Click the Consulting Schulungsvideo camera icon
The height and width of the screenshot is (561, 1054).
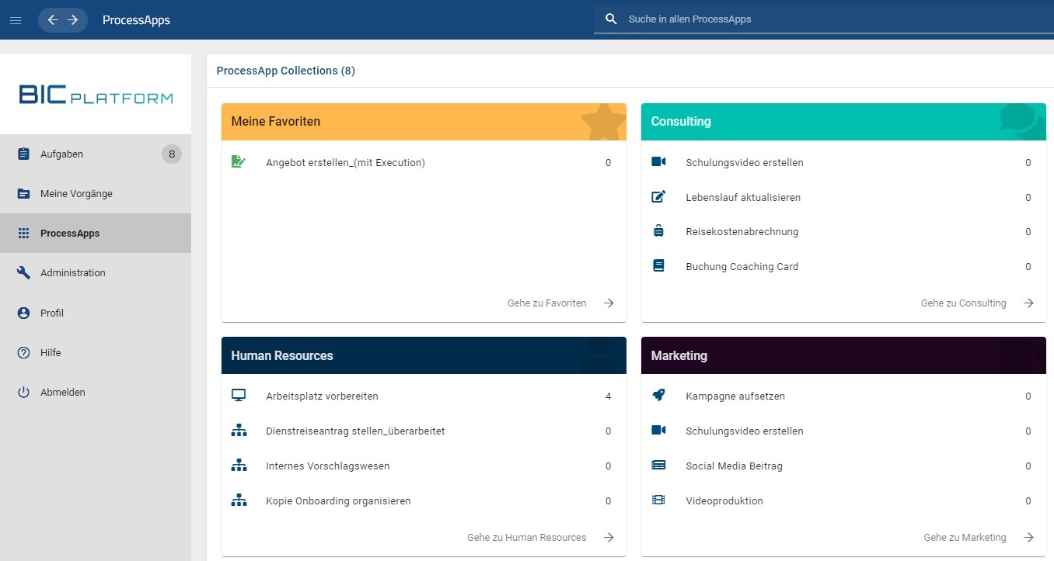point(658,162)
